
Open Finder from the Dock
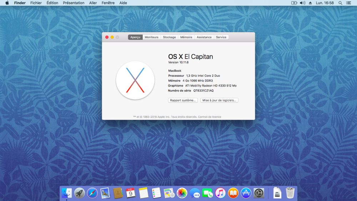pos(67,193)
